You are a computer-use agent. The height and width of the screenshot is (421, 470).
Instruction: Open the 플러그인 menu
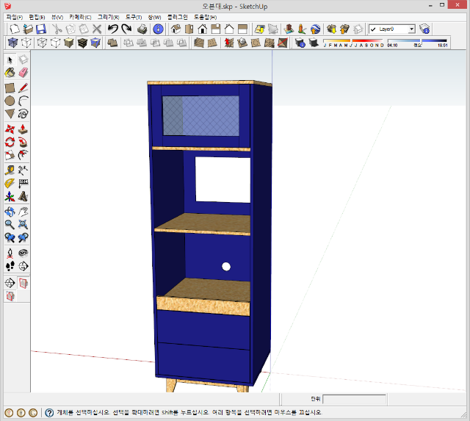(178, 17)
